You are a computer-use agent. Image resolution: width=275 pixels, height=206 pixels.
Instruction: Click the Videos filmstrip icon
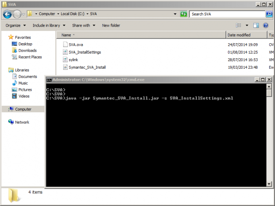point(15,96)
